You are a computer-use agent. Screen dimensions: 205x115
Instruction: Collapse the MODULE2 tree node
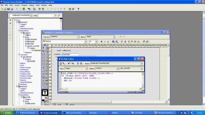[x=17, y=22]
